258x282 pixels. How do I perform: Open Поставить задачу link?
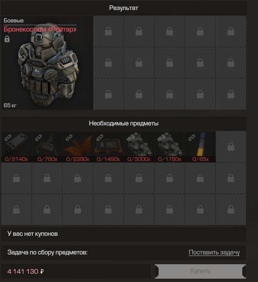coord(214,252)
